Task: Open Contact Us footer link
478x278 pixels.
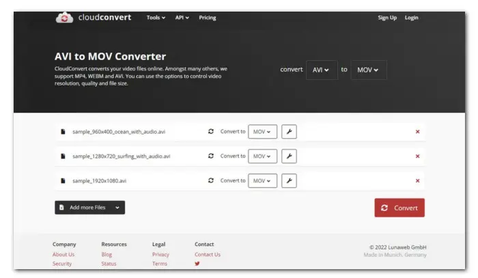Action: pos(208,254)
